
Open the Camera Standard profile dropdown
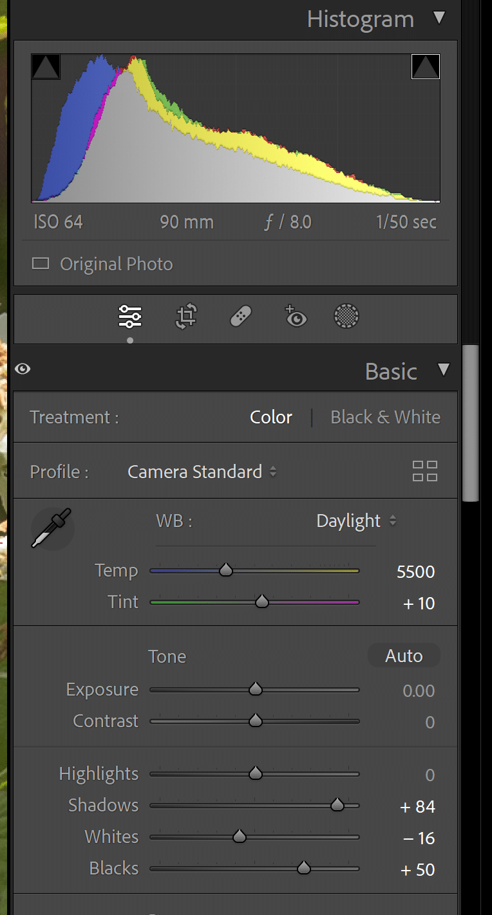pyautogui.click(x=202, y=472)
